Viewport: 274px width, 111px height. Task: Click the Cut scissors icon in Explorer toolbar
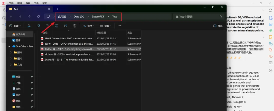coord(29,26)
